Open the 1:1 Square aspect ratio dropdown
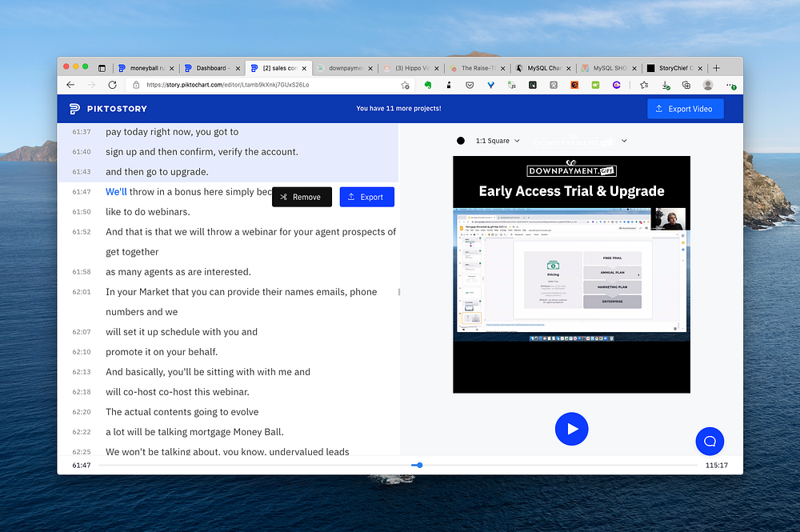Image resolution: width=800 pixels, height=532 pixels. click(498, 141)
